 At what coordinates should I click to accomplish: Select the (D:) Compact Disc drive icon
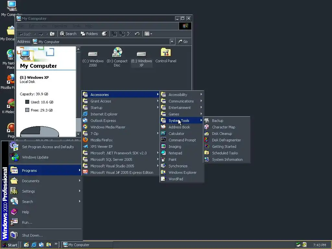[x=117, y=52]
